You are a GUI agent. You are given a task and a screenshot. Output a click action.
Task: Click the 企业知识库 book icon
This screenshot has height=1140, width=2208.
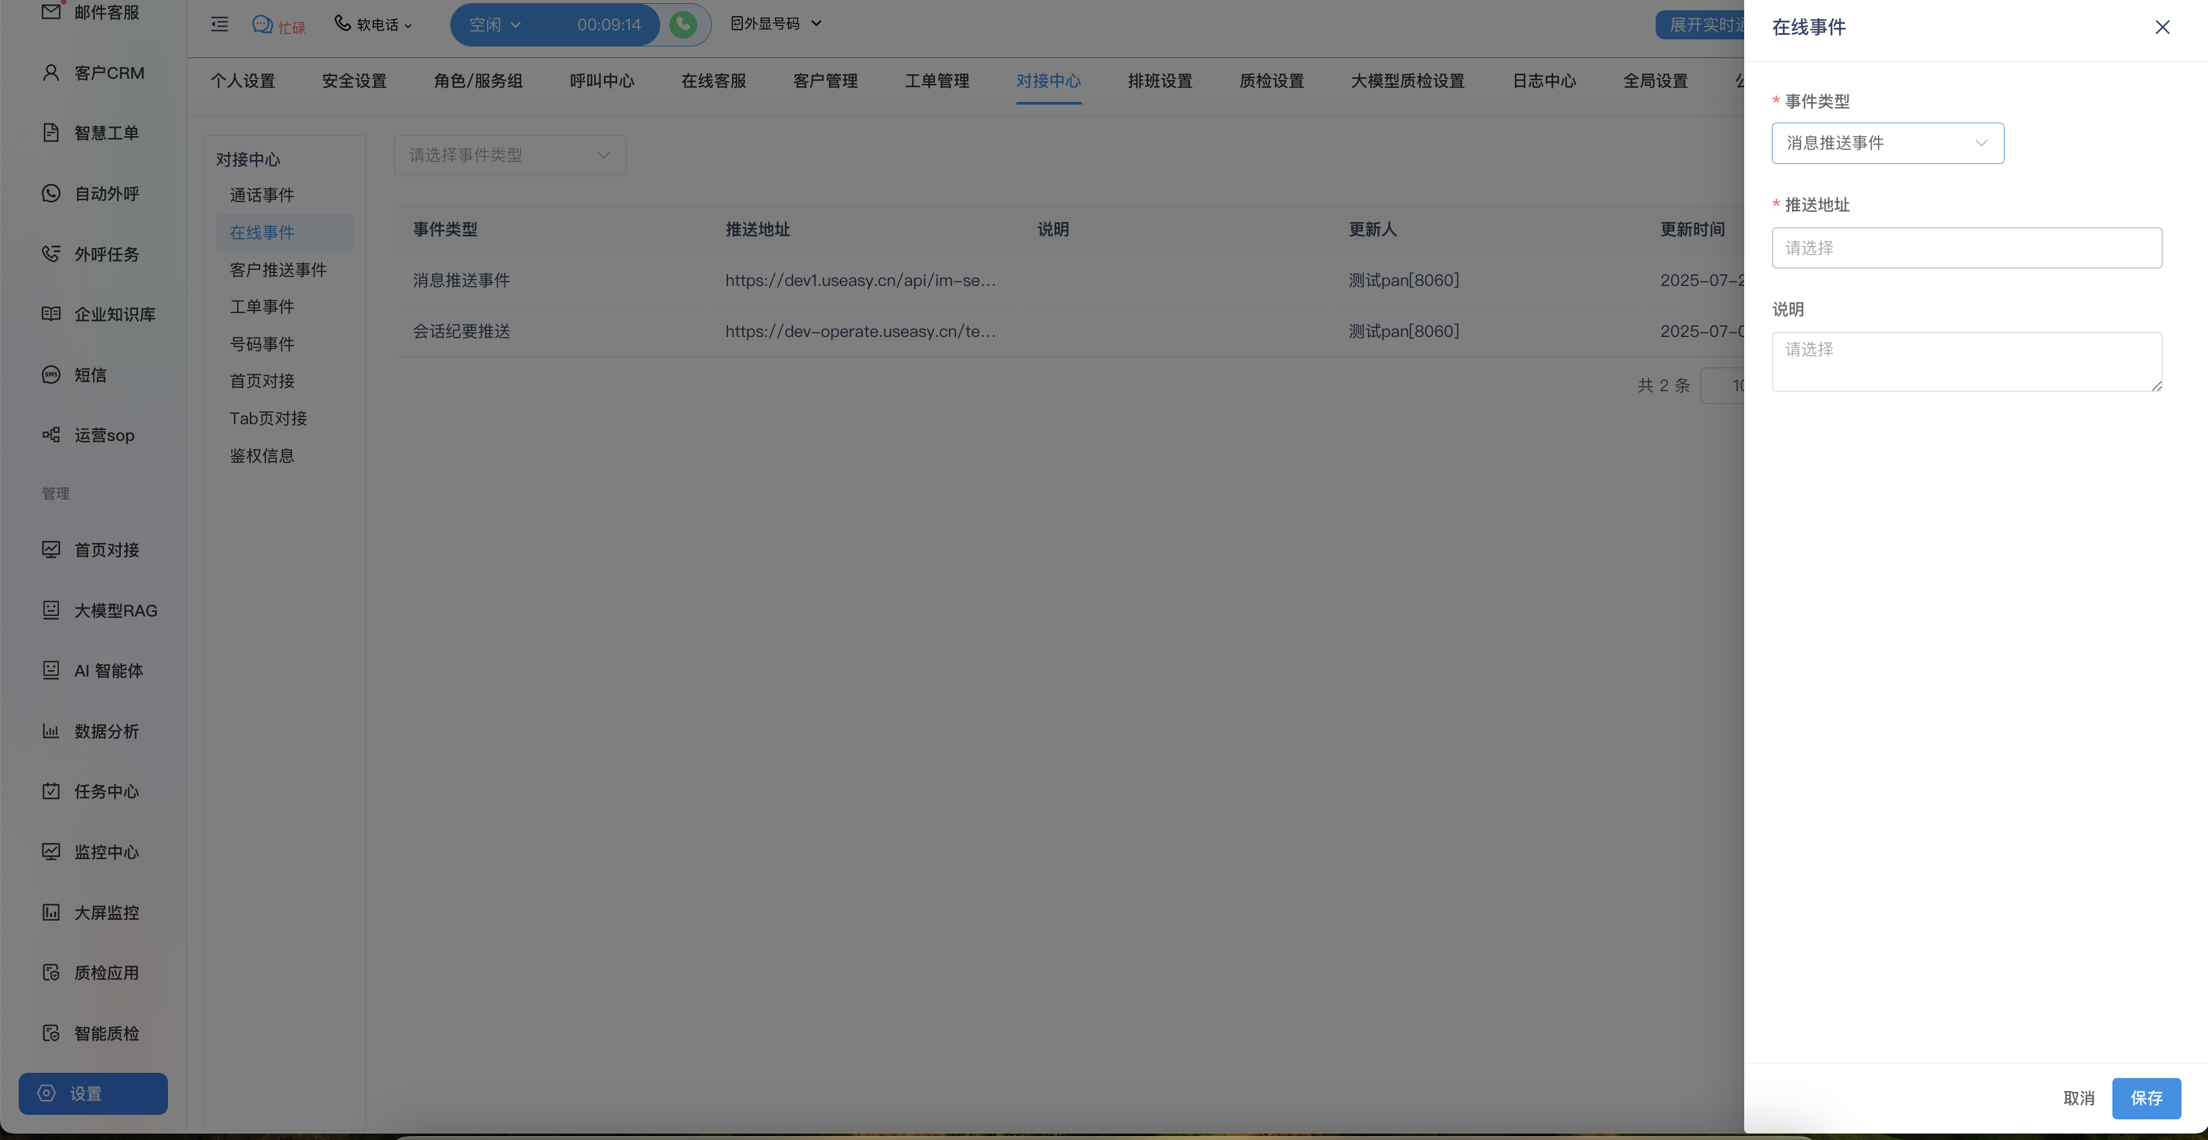click(52, 314)
